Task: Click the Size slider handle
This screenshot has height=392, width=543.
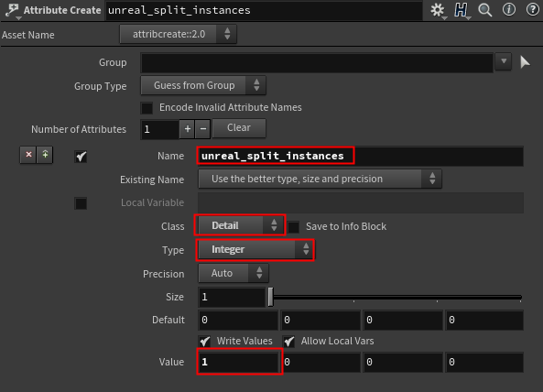Action: coord(271,297)
